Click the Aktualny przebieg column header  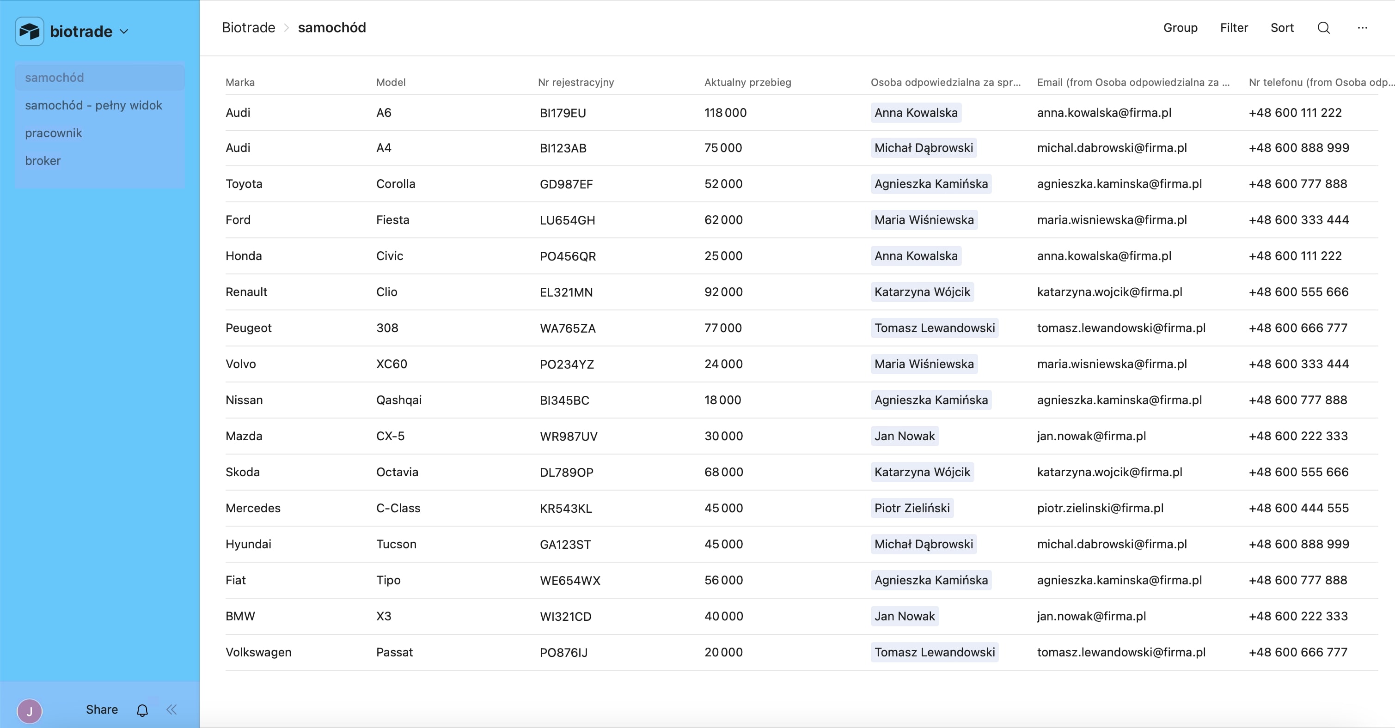pyautogui.click(x=747, y=82)
